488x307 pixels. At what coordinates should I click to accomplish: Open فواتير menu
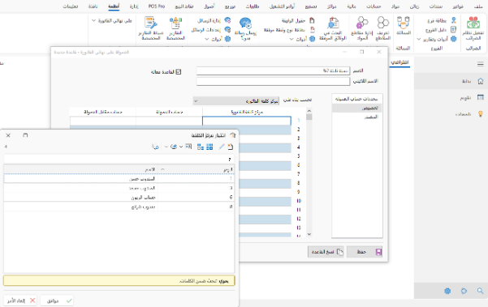458,6
